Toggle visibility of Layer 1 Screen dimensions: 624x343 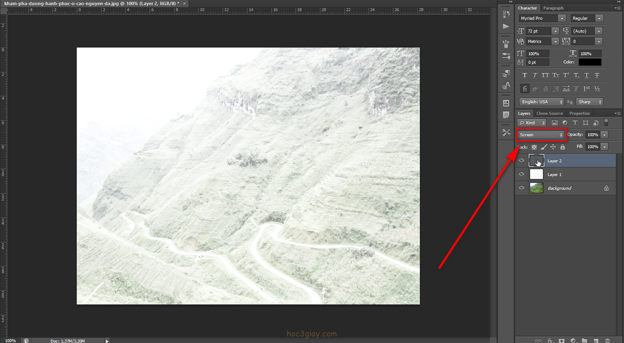[522, 174]
